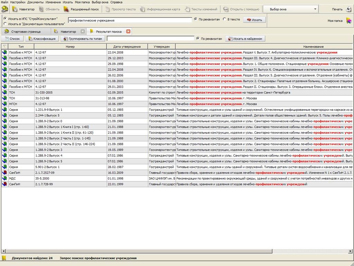
Task: Click red icon of СанПиН 2.1.7.728-99 row
Action: [x=4, y=184]
